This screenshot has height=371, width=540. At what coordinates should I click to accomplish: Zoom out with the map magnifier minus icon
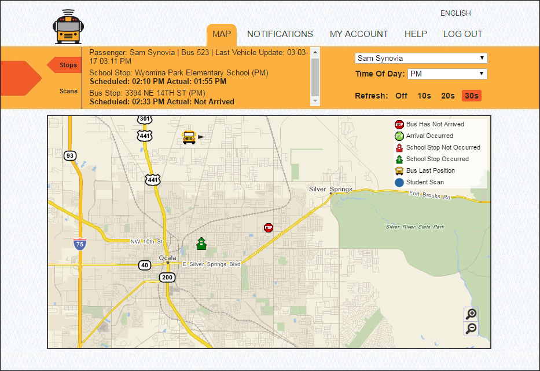[x=471, y=328]
